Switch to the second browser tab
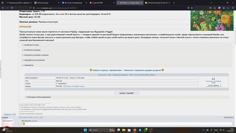The height and width of the screenshot is (133, 236). coord(46,3)
